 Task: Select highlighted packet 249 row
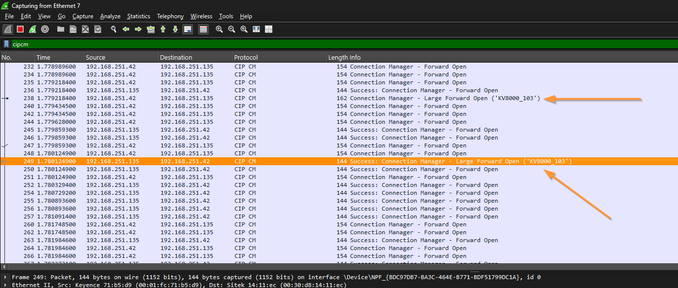click(x=339, y=161)
